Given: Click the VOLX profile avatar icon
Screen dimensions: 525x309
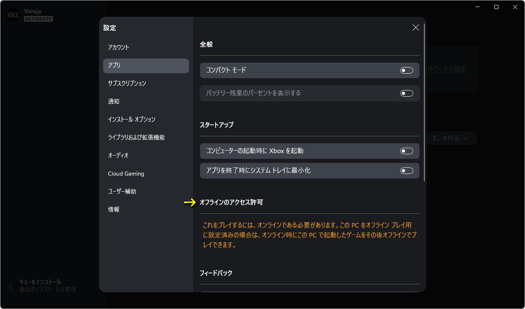Looking at the screenshot, I should point(13,15).
